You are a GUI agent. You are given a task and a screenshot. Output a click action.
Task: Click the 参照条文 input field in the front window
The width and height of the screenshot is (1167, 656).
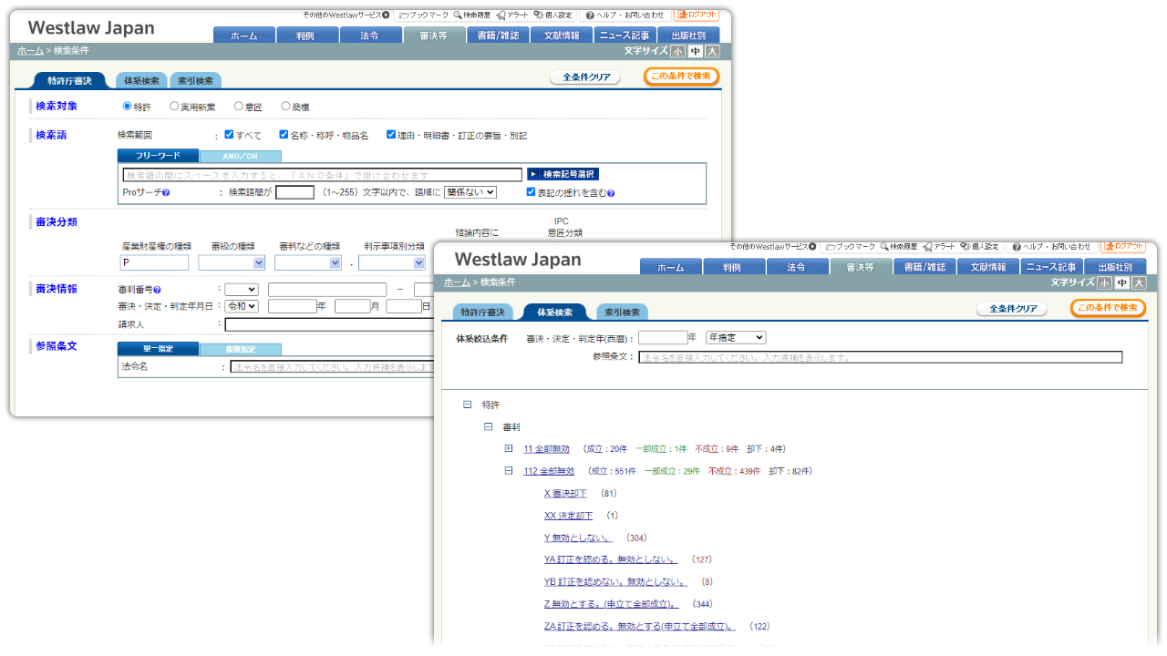[x=880, y=358]
